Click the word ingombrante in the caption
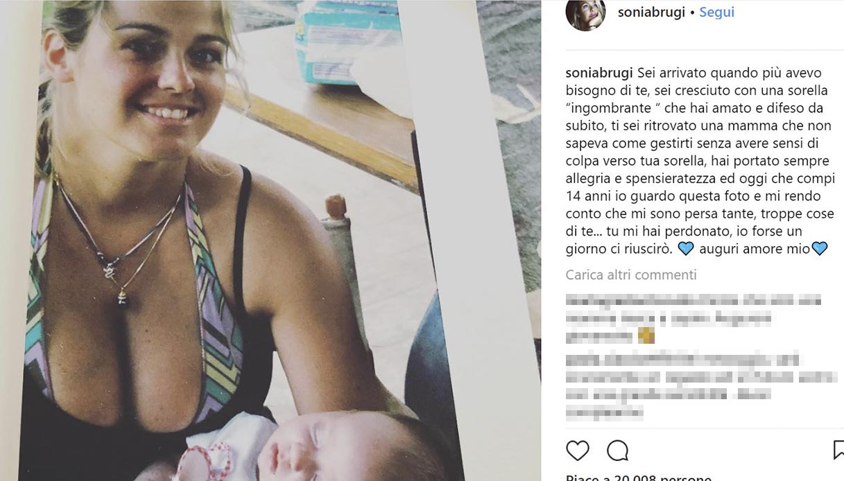This screenshot has width=844, height=481. (x=603, y=107)
